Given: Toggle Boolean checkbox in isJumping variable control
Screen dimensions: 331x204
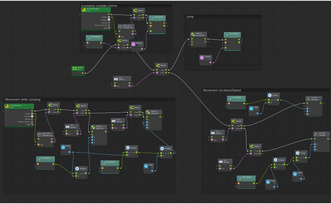Looking at the screenshot, I should coord(137,45).
